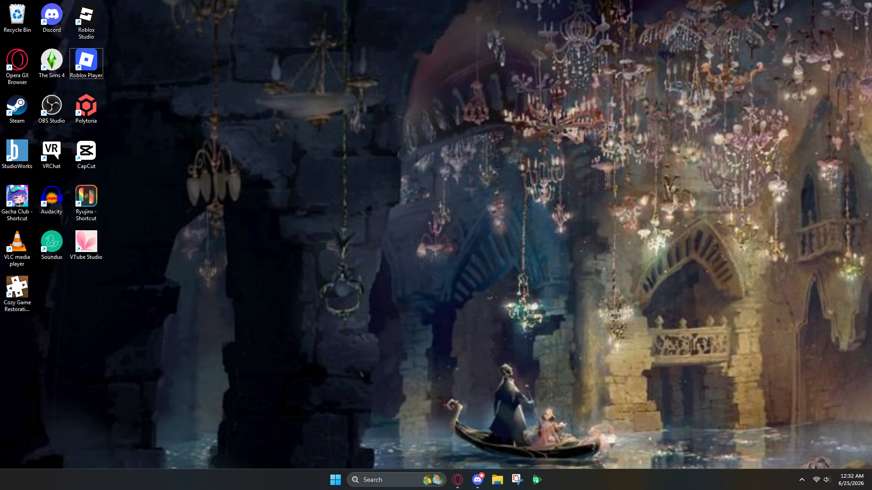
Task: Select the Roblox Player desktop shortcut
Action: (x=86, y=64)
